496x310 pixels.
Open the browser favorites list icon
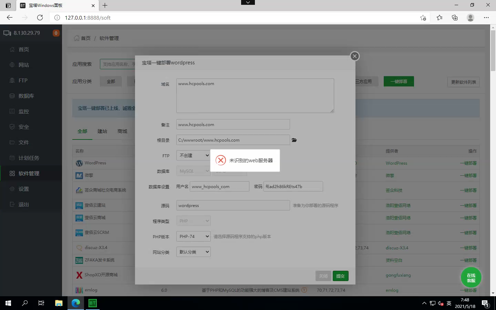pos(440,18)
